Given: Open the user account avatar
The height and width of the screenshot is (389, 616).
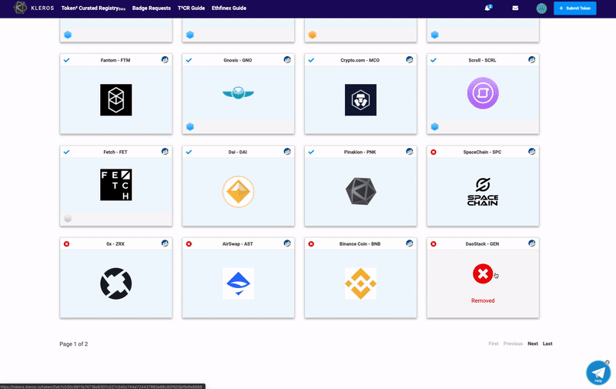Looking at the screenshot, I should click(541, 8).
